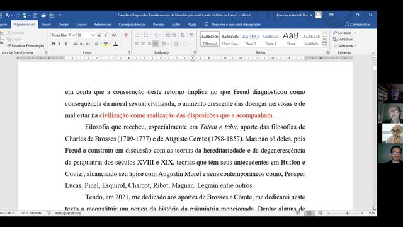Click the Substituir replace button
The image size is (403, 227).
(x=343, y=39)
